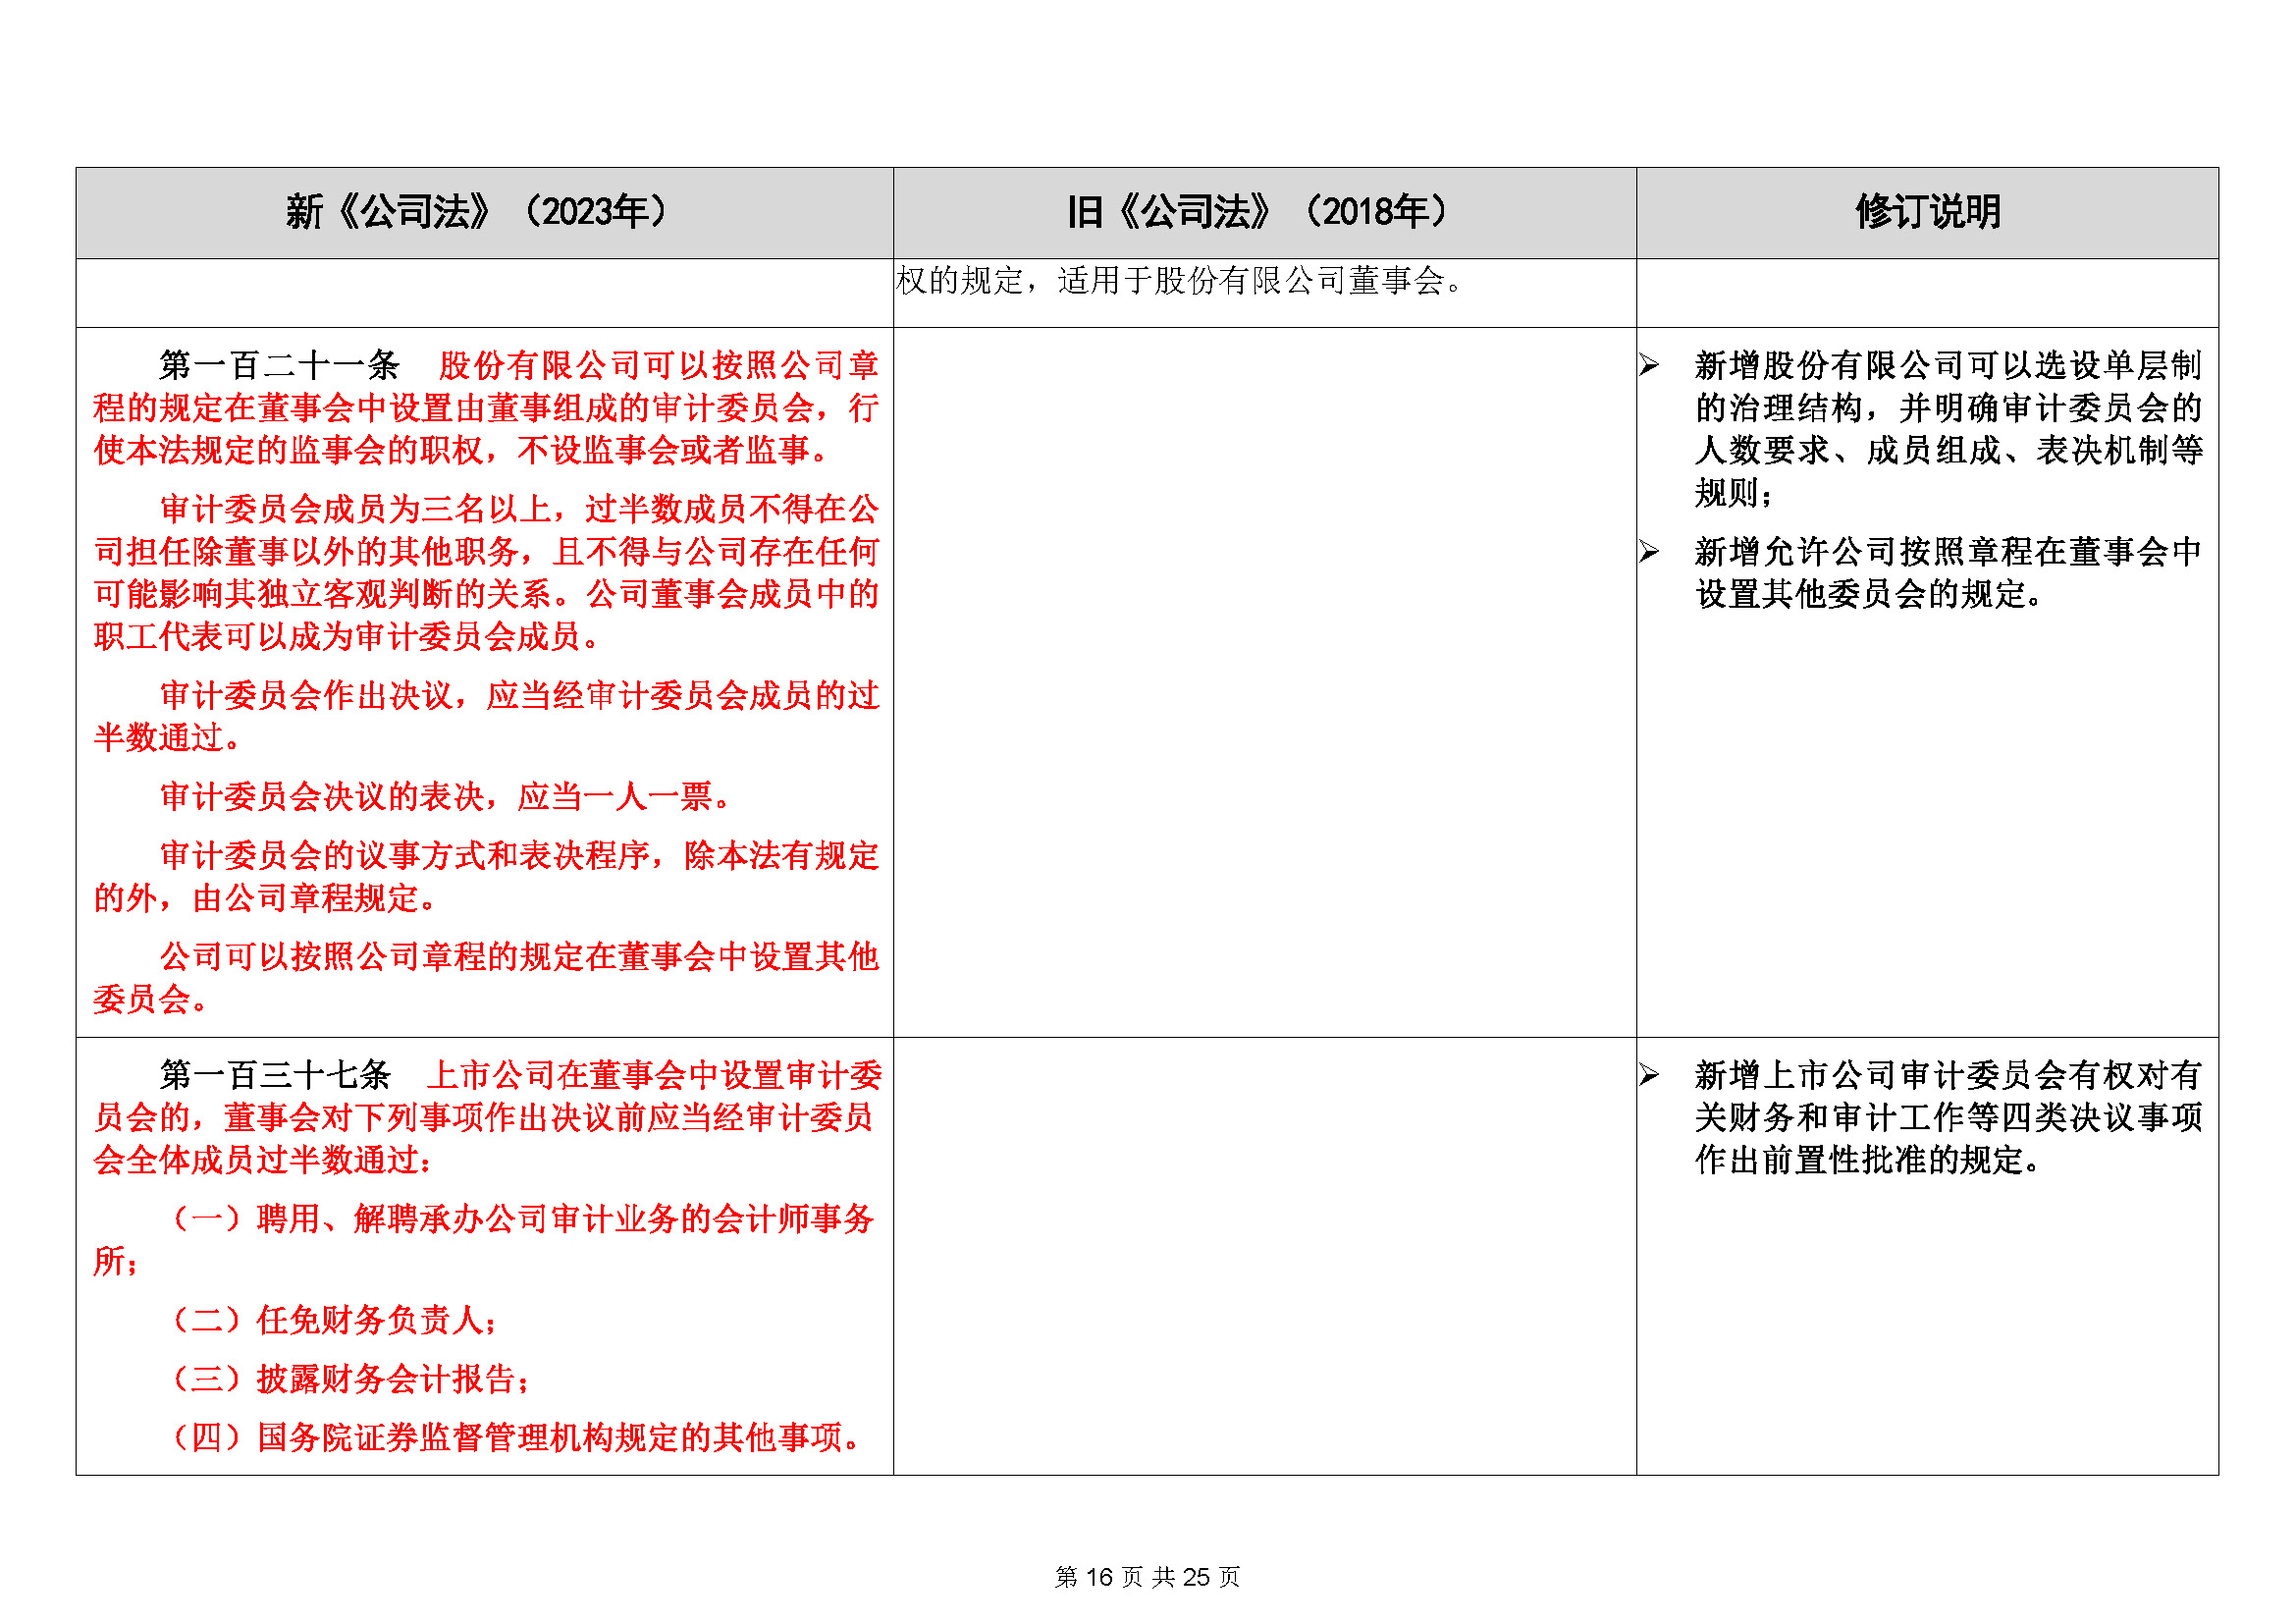Click the 第一百三十七条 article heading
The image size is (2296, 1624).
click(275, 1076)
